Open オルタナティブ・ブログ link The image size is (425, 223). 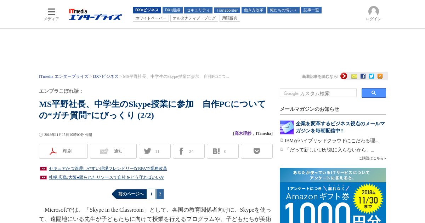(x=194, y=18)
